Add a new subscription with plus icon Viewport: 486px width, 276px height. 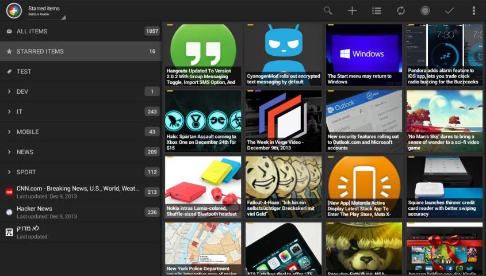[352, 10]
